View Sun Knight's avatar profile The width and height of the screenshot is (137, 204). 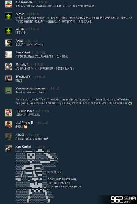(8, 54)
